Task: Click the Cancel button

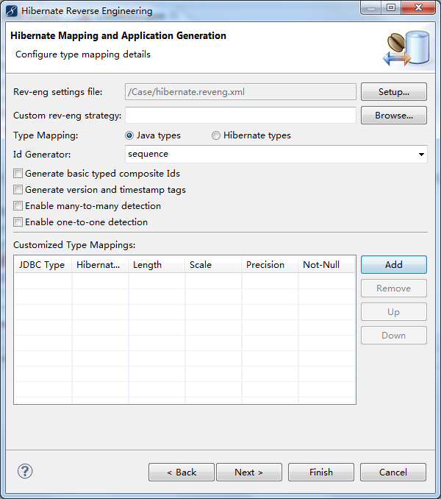Action: (x=393, y=472)
